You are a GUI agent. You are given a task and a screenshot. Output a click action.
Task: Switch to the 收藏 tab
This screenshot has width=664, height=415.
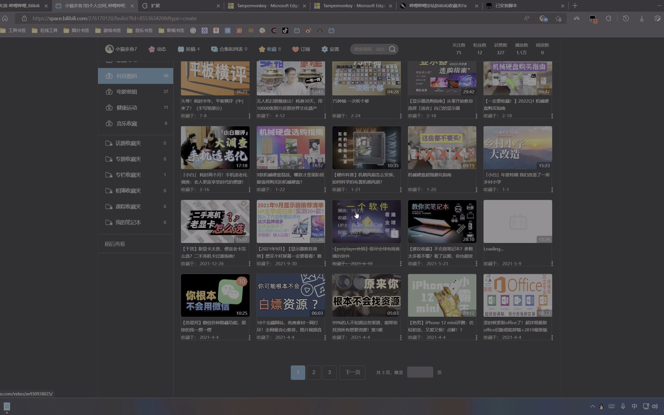click(x=270, y=49)
